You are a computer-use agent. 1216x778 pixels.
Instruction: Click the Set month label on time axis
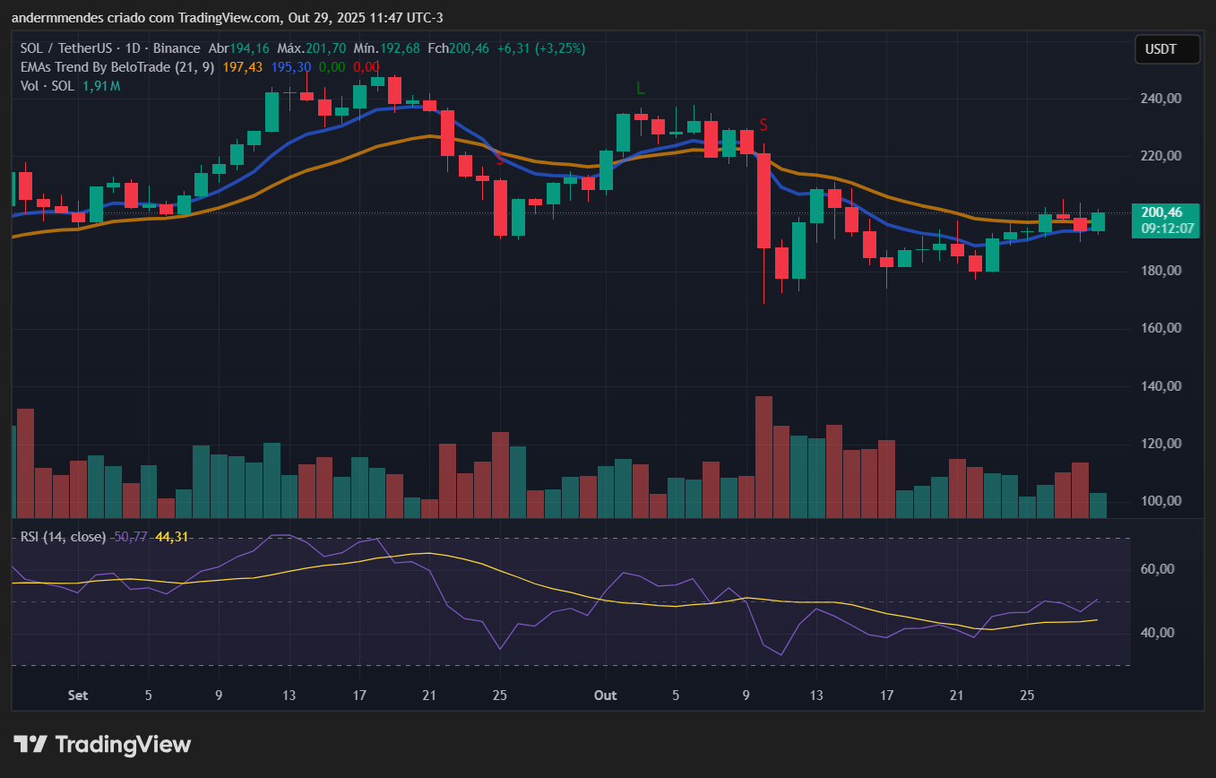(77, 696)
